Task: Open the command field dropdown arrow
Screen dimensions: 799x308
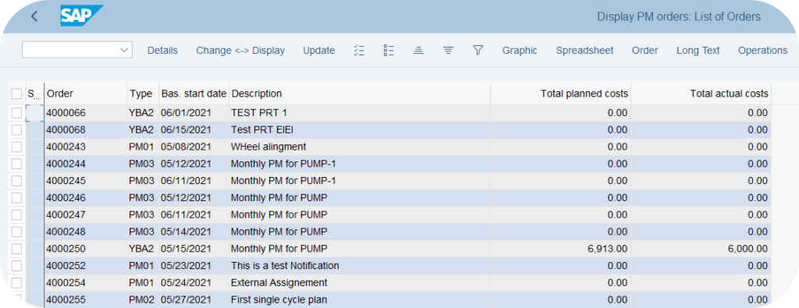Action: click(124, 50)
